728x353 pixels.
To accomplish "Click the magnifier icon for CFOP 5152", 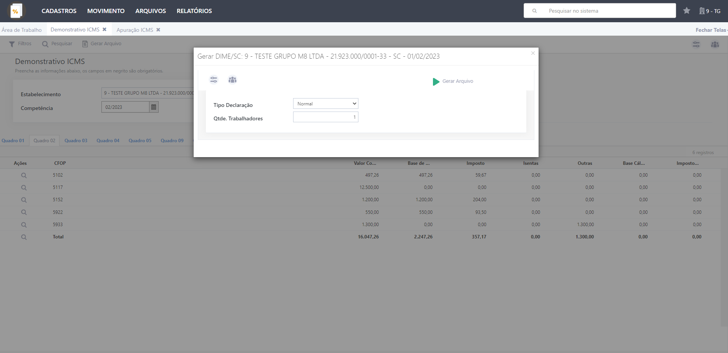I will (x=24, y=200).
